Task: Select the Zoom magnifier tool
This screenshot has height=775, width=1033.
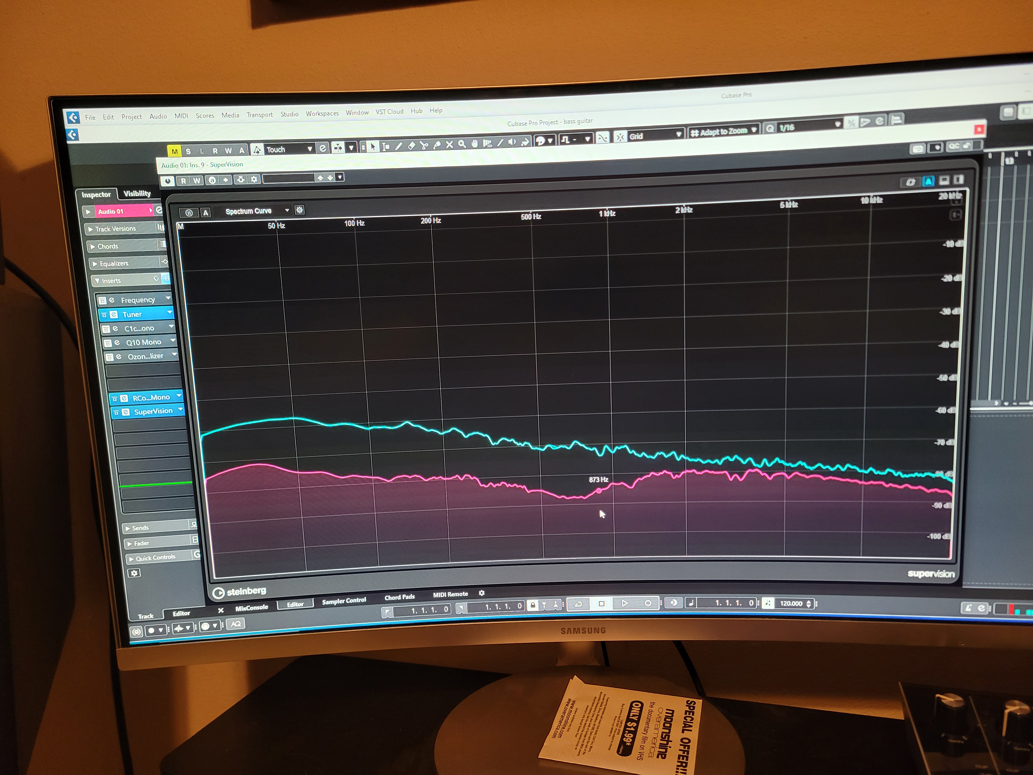Action: (462, 144)
